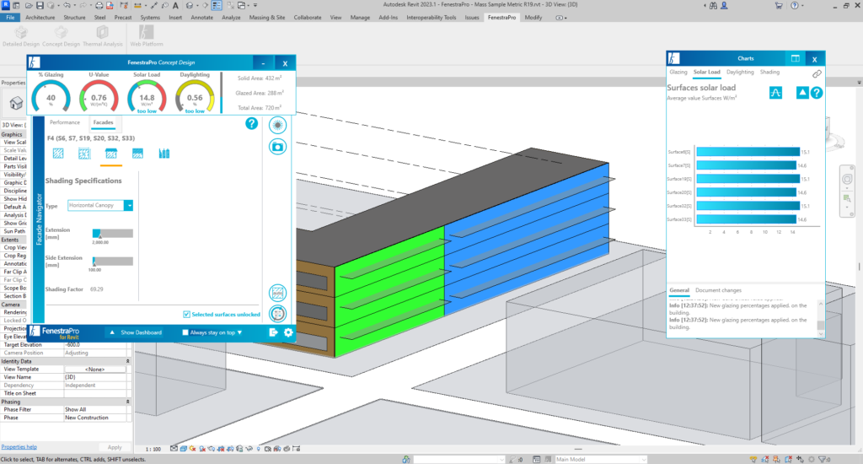Screen dimensions: 863x464
Task: Switch to the Massing & Site tab
Action: coord(267,18)
